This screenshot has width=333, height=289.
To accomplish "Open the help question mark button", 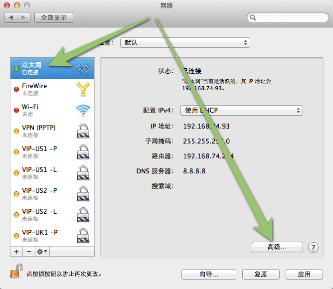I will 313,247.
